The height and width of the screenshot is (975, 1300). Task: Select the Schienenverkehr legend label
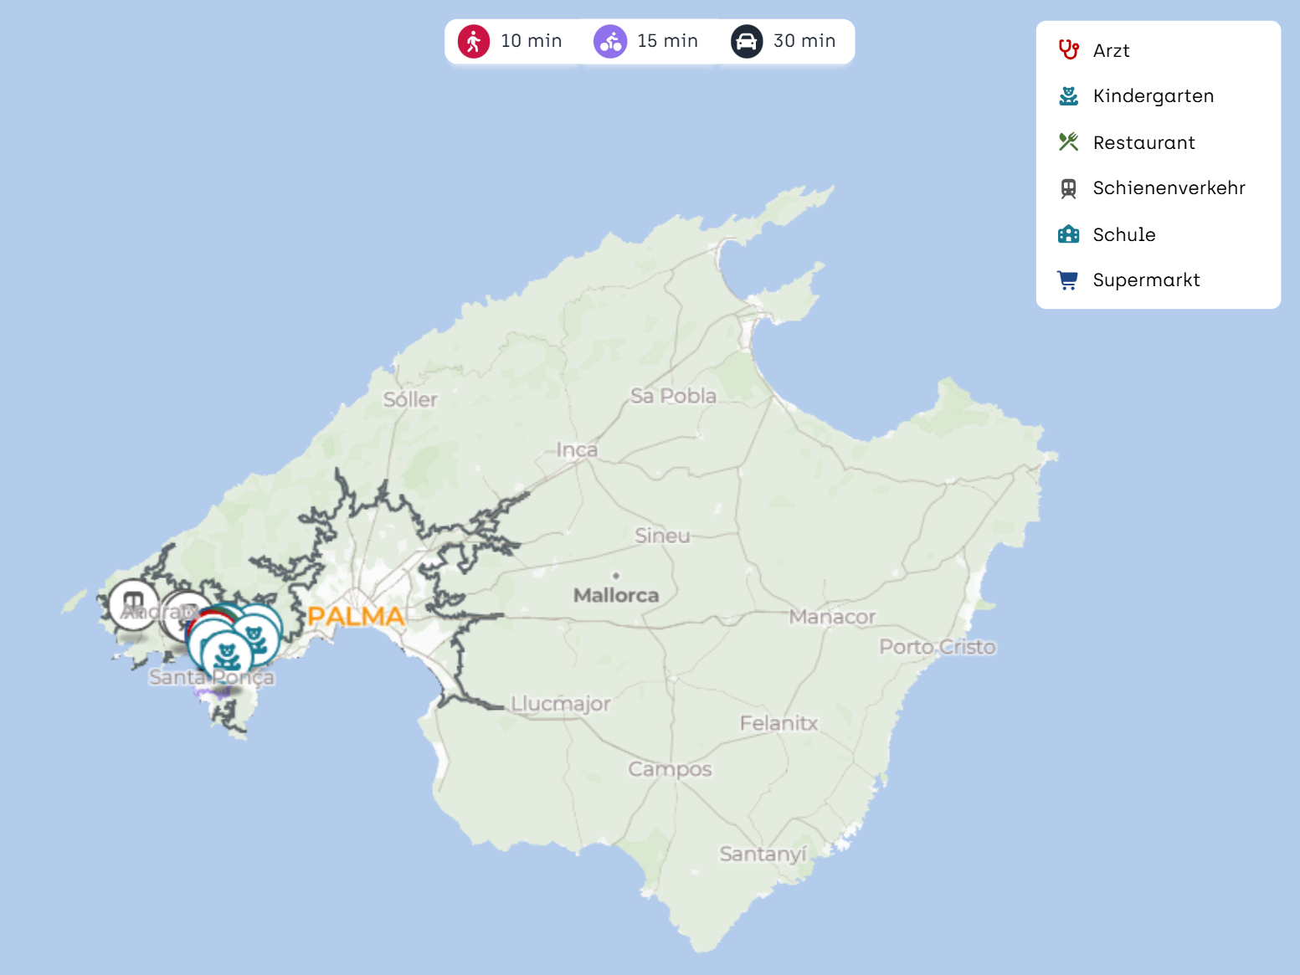pyautogui.click(x=1169, y=188)
